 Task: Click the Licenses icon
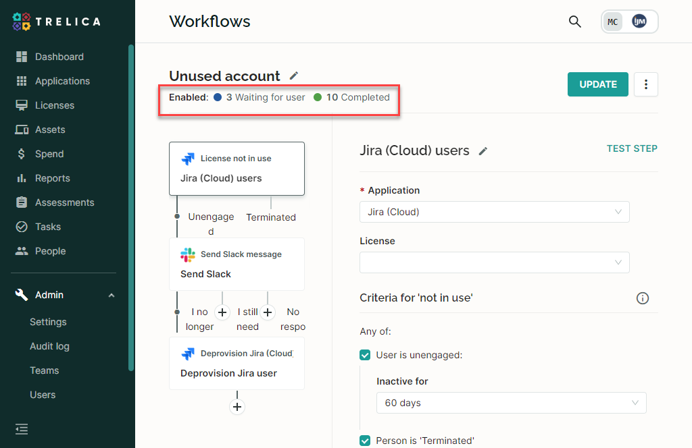(x=21, y=105)
